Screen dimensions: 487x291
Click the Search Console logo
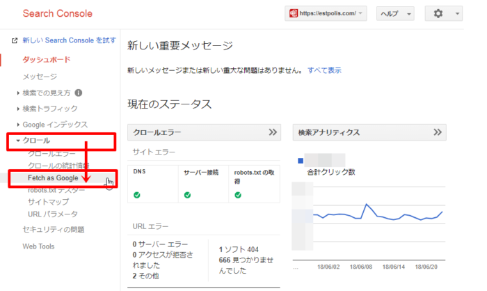click(58, 13)
